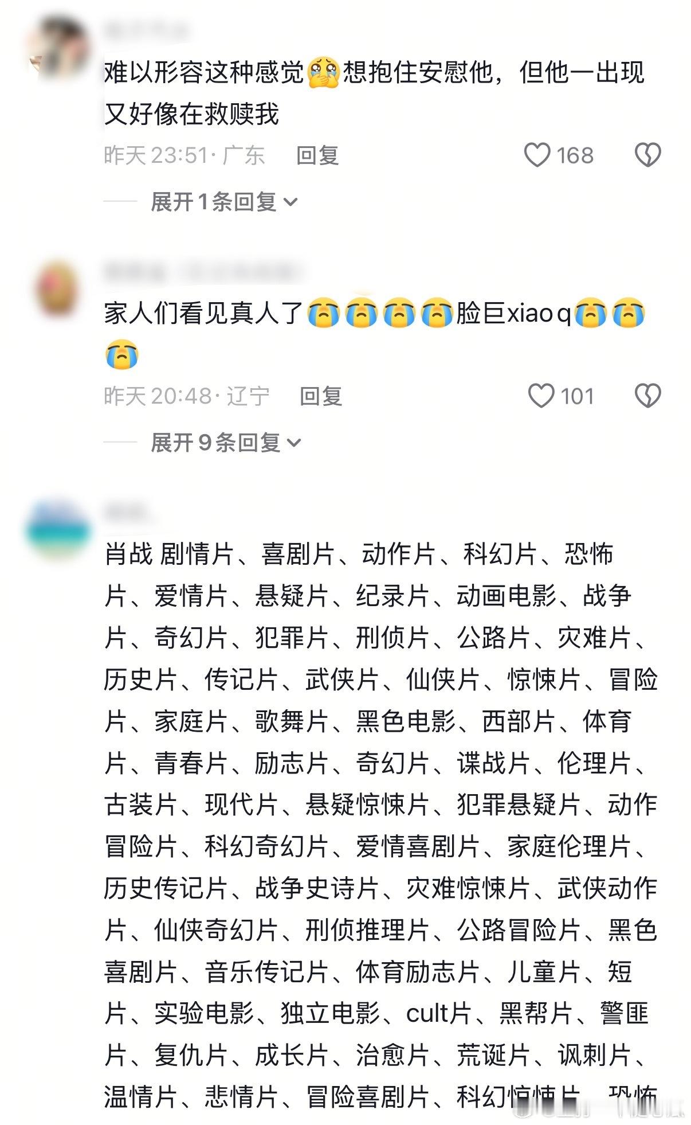
Task: Like the comment with 168 likes
Action: tap(537, 155)
